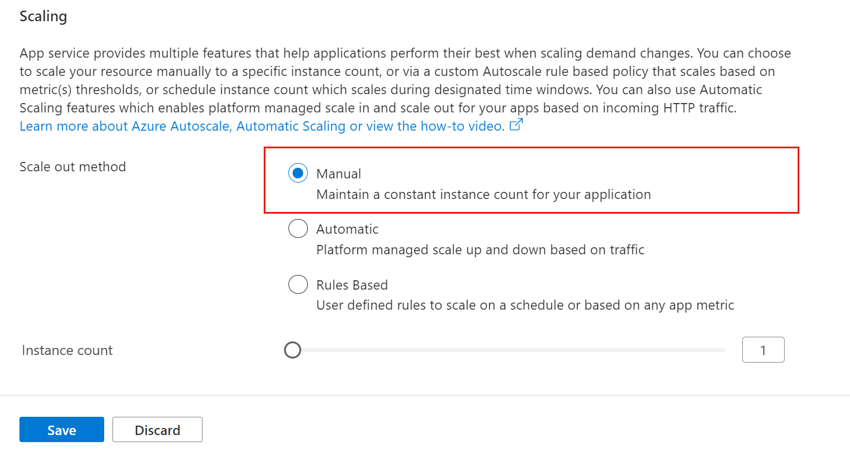Click the 'Maintain a constant instance count' description
This screenshot has height=468, width=850.
click(x=483, y=194)
